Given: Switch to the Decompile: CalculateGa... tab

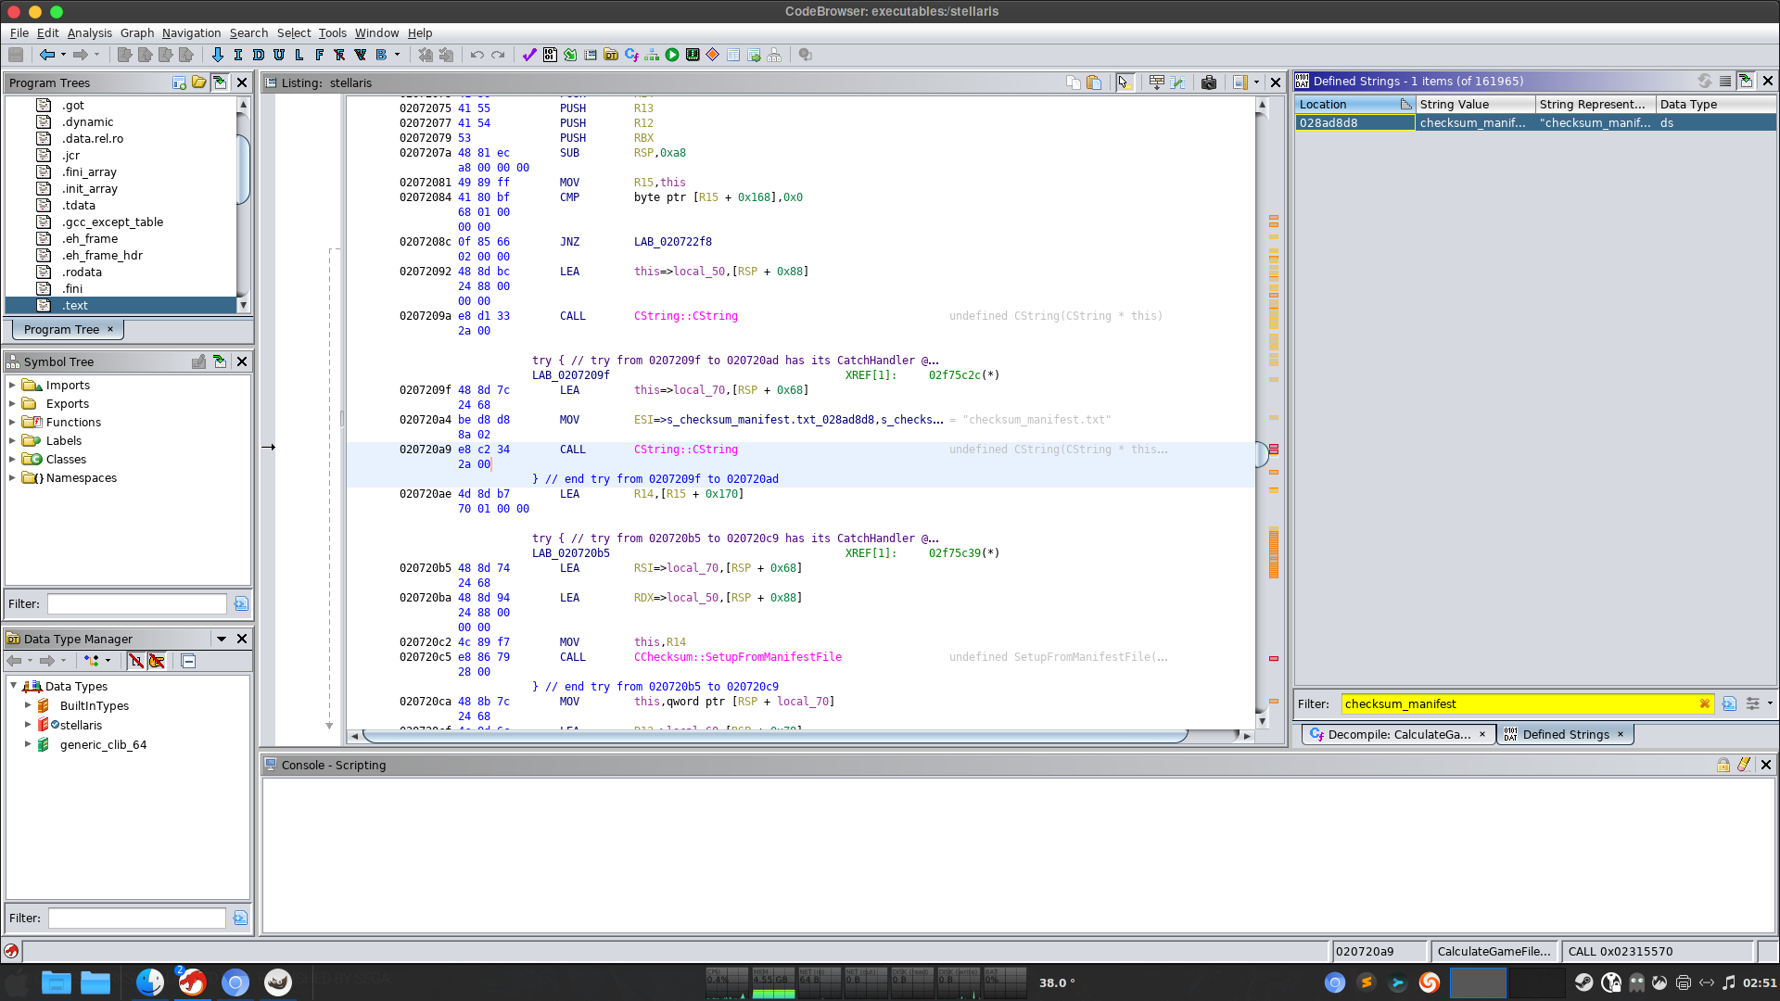Looking at the screenshot, I should coord(1397,734).
